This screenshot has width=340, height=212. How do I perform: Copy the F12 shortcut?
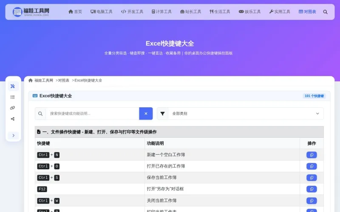coord(312,189)
